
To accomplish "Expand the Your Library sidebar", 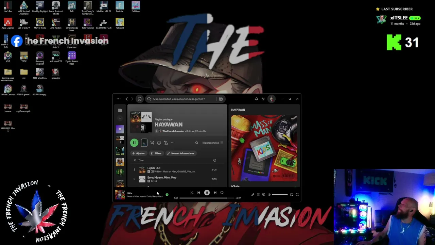I will click(x=120, y=111).
